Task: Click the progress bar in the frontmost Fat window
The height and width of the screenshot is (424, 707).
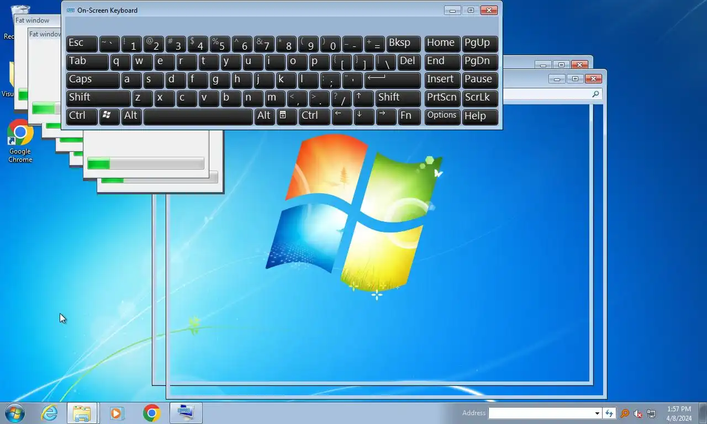Action: (x=146, y=163)
